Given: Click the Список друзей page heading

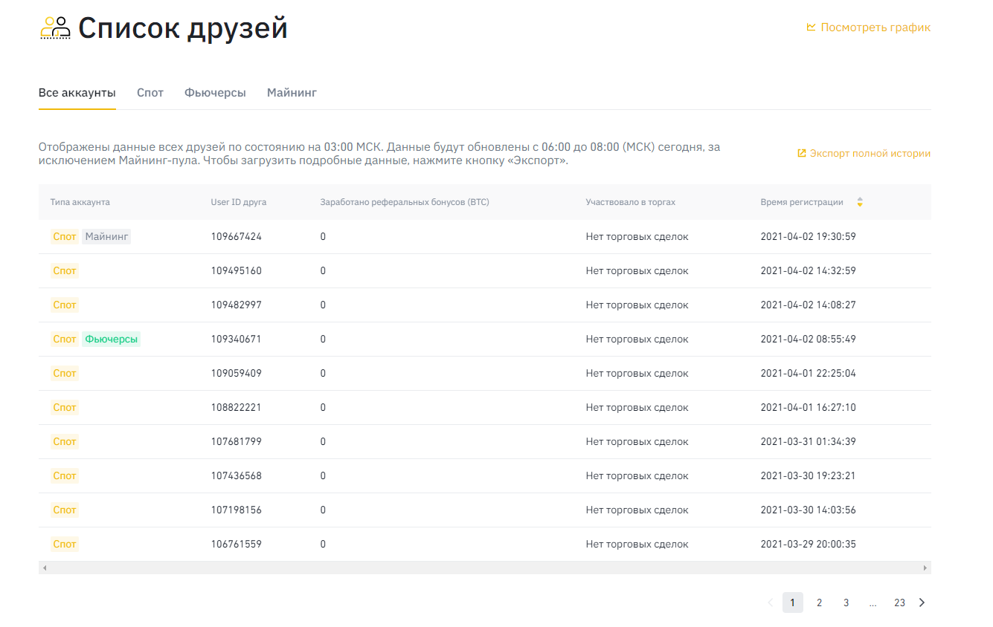Looking at the screenshot, I should pyautogui.click(x=183, y=28).
